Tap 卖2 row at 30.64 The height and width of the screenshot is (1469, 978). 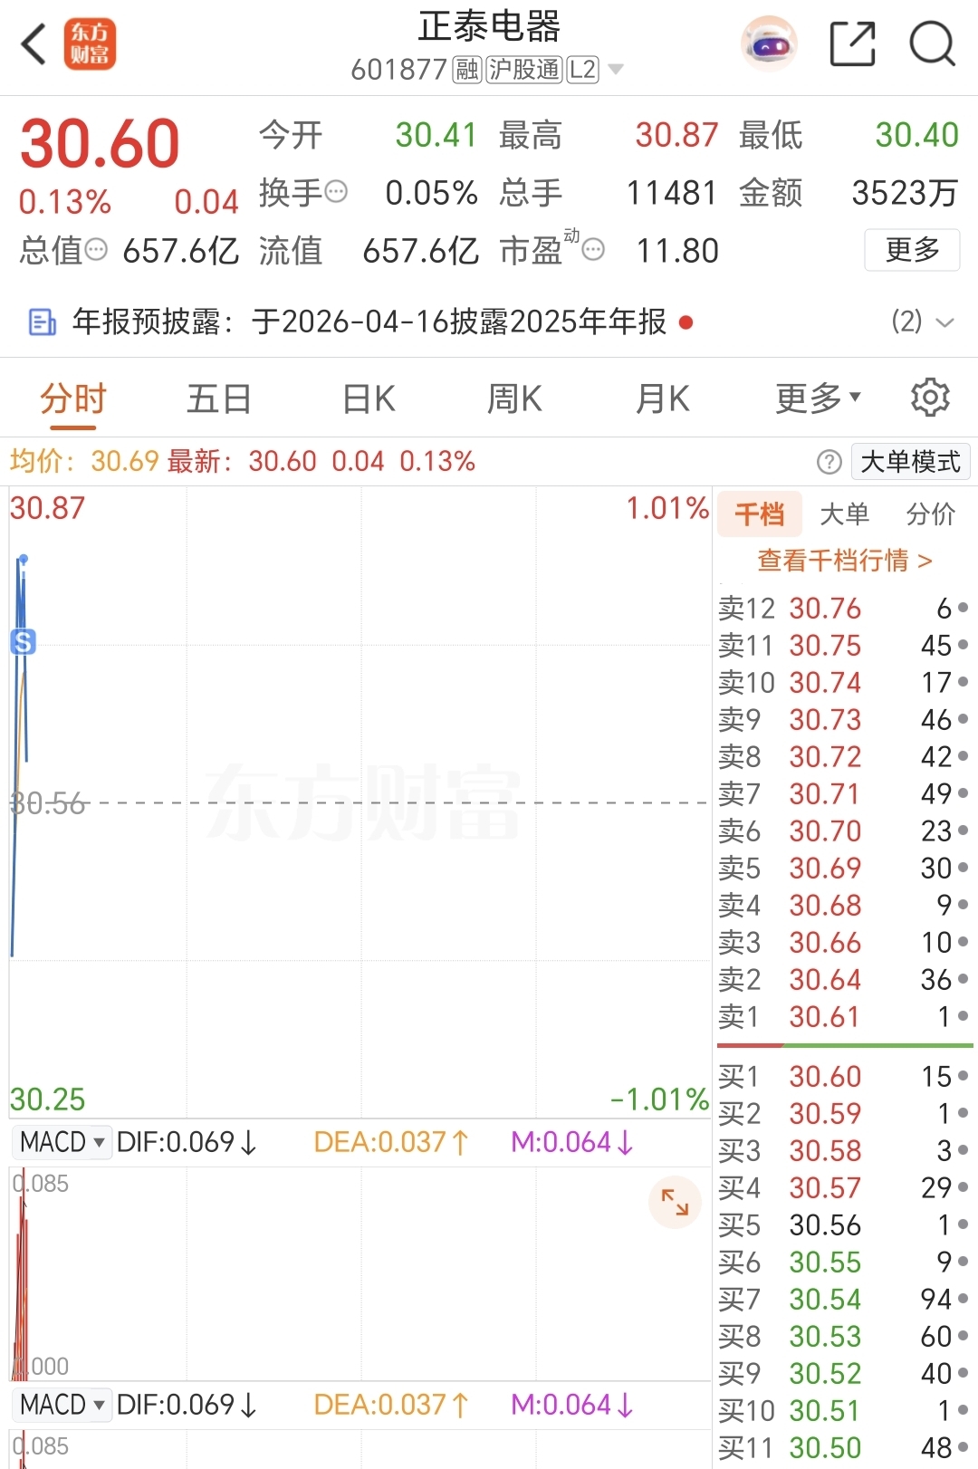click(x=844, y=980)
